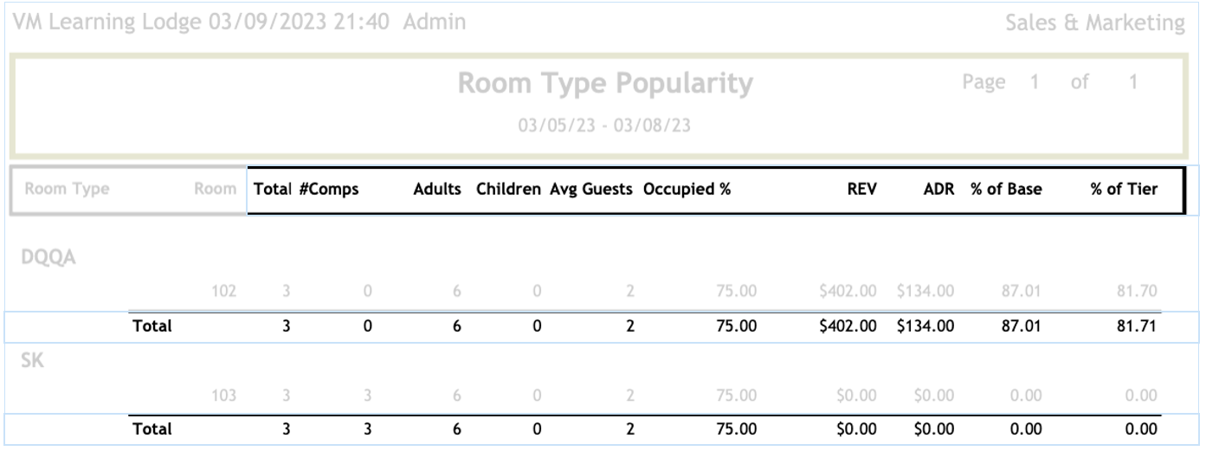Click the % of Base column header

pyautogui.click(x=1006, y=190)
